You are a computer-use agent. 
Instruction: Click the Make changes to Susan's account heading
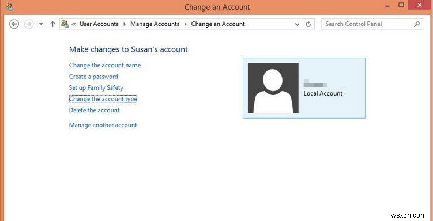click(129, 49)
